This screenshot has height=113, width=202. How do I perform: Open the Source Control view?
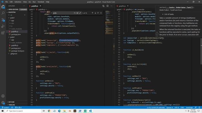pyautogui.click(x=3, y=20)
